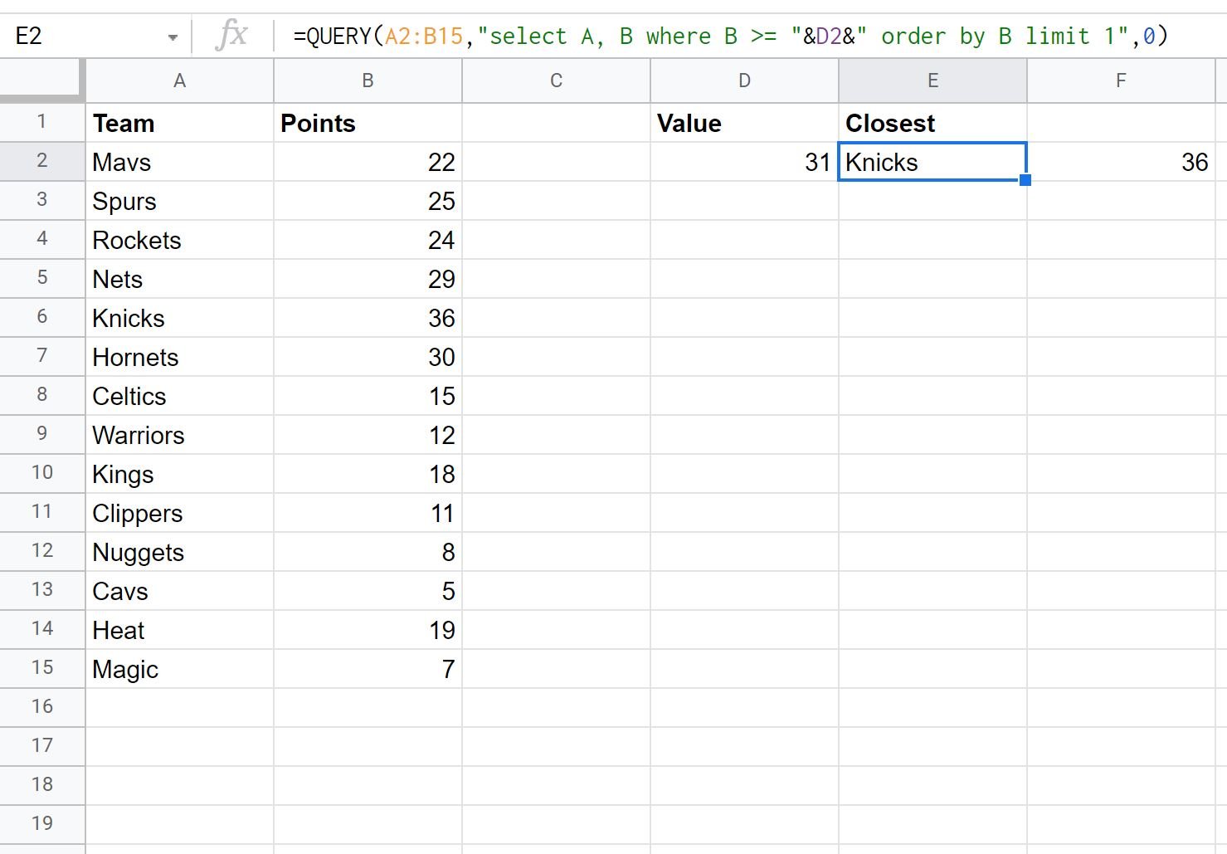Click the Clippers points value 11
The height and width of the screenshot is (854, 1227).
click(368, 513)
